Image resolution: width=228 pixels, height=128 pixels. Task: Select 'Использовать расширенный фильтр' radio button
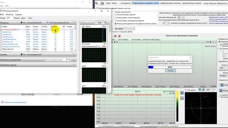(x=115, y=21)
